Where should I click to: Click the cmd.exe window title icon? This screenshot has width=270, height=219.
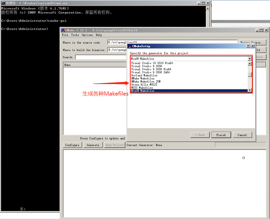point(3,3)
